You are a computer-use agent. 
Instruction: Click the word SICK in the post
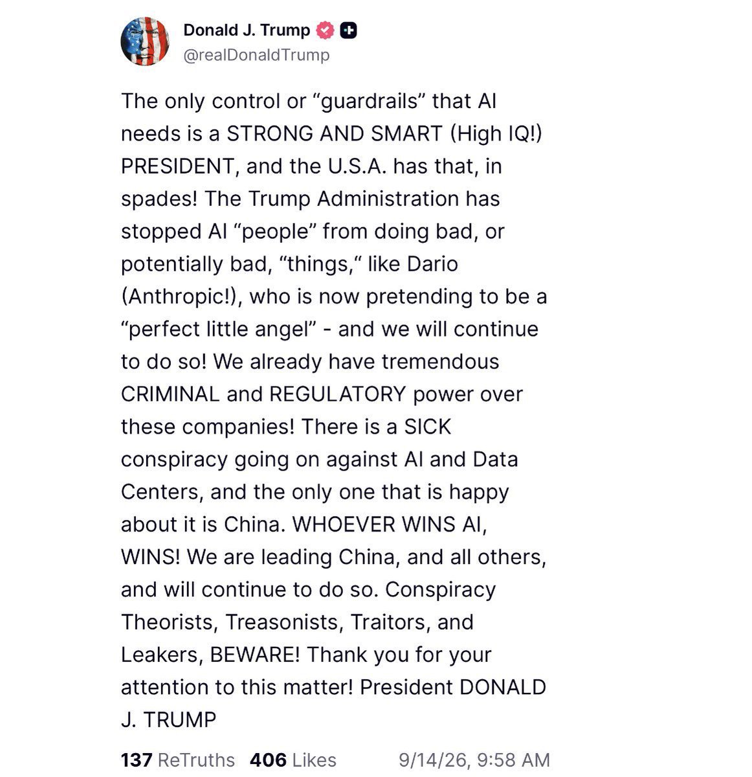click(x=428, y=427)
